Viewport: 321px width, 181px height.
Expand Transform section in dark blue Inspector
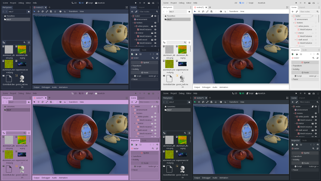pyautogui.click(x=144, y=66)
